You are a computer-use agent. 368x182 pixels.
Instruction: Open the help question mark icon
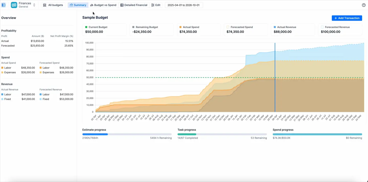364,5
